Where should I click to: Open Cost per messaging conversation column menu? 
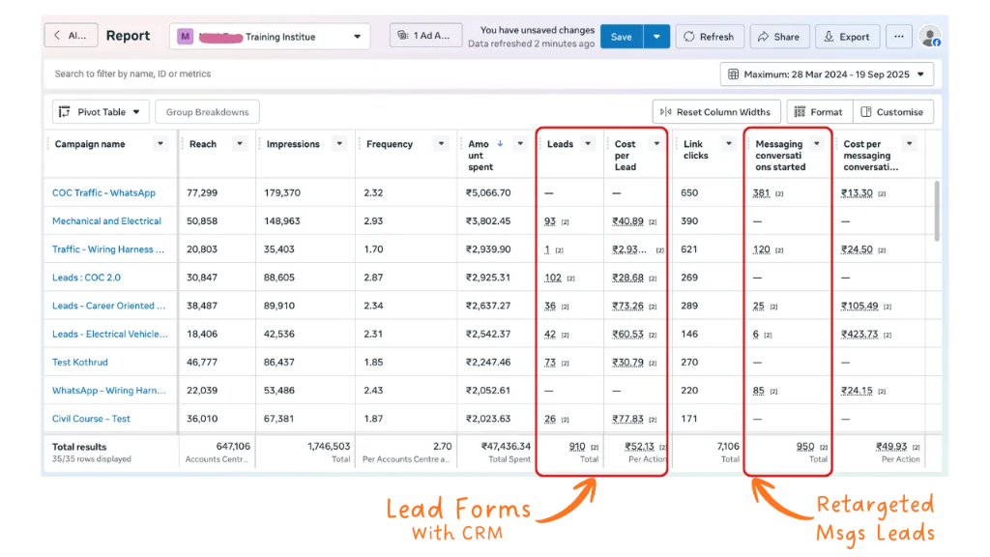tap(909, 144)
